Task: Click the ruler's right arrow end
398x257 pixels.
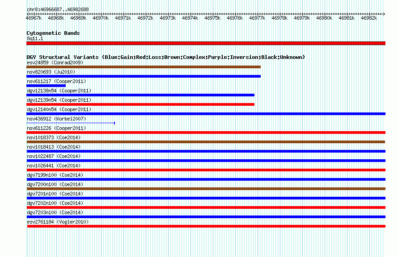Action: (384, 14)
